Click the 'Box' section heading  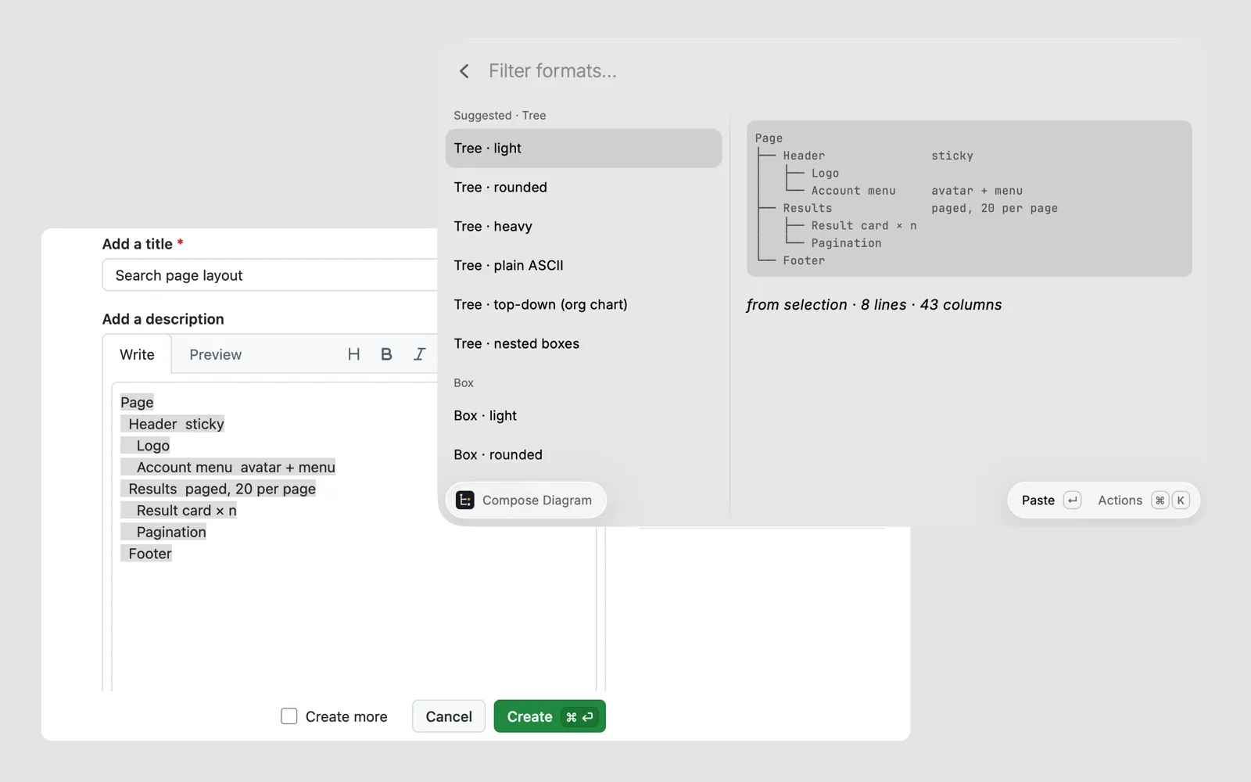[x=464, y=383]
